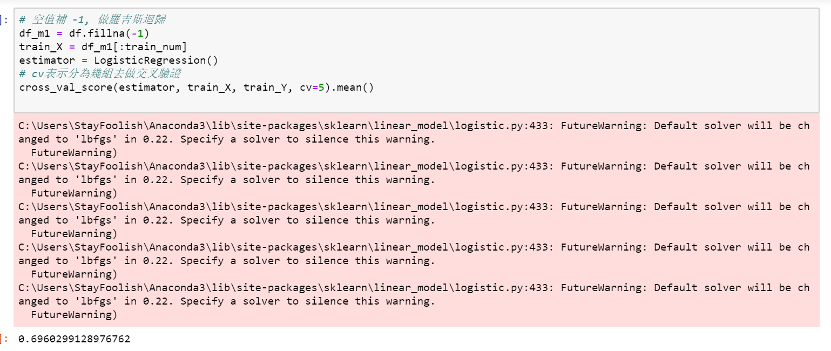Click the input prompt beside the code cell
The image size is (831, 351).
5,20
